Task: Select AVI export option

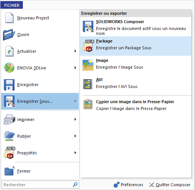Action: 136,85
